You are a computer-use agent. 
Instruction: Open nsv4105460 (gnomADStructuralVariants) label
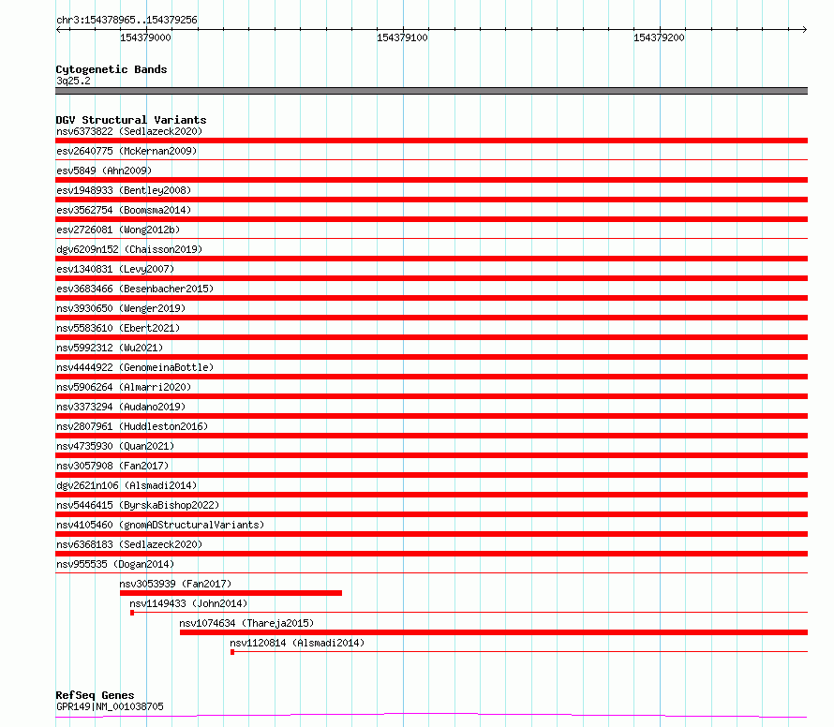160,525
